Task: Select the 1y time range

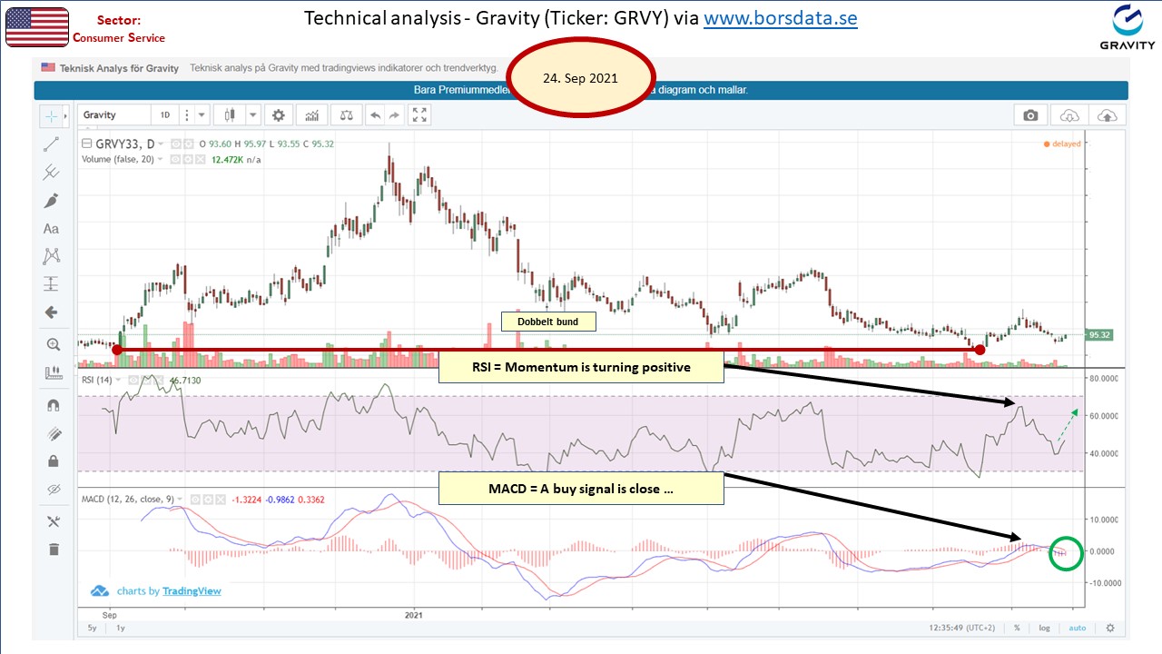Action: click(121, 628)
